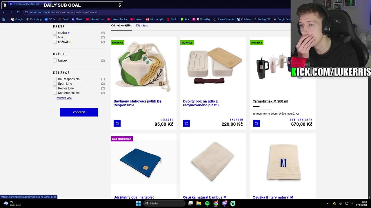Open Coinbase bookmark
371x208 pixels.
pyautogui.click(x=244, y=19)
